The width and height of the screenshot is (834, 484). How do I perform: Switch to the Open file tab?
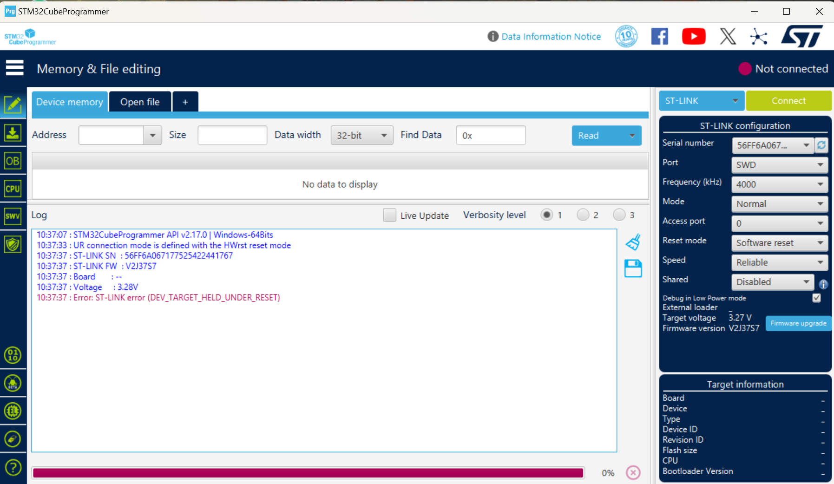(140, 101)
